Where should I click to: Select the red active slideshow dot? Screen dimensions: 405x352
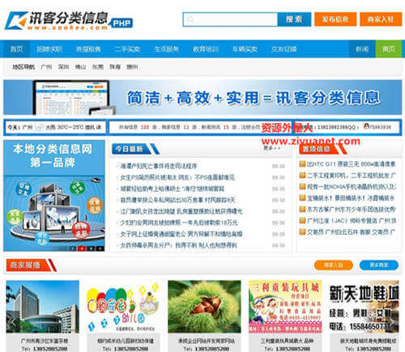[x=82, y=248]
